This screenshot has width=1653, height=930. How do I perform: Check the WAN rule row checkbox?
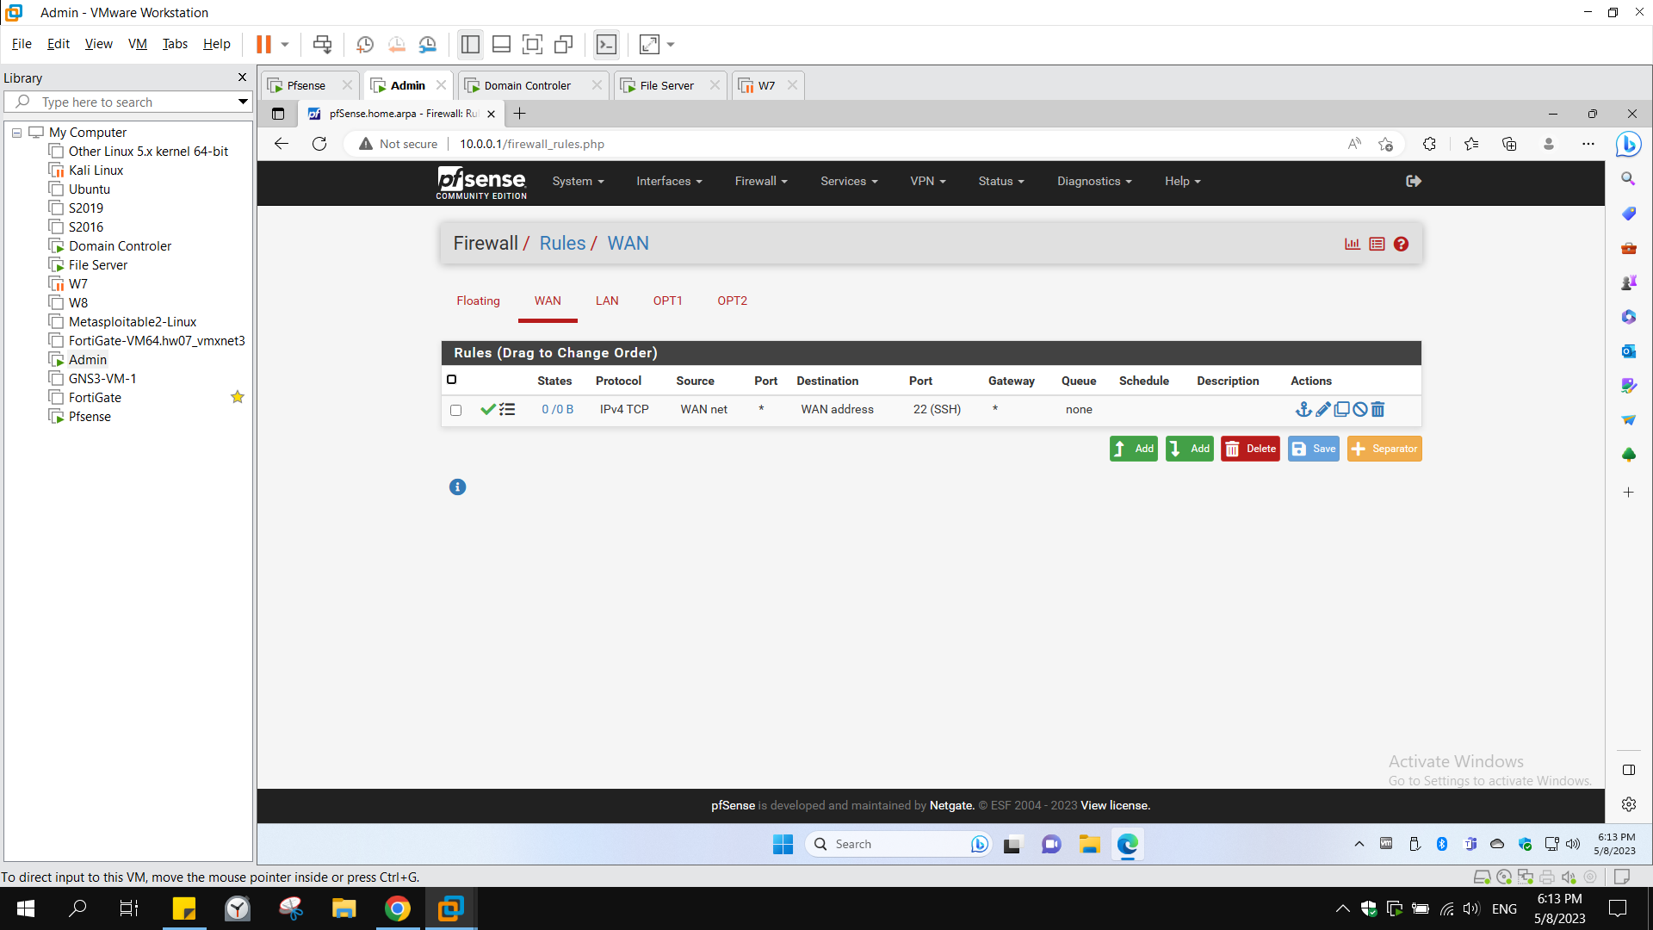pos(455,411)
